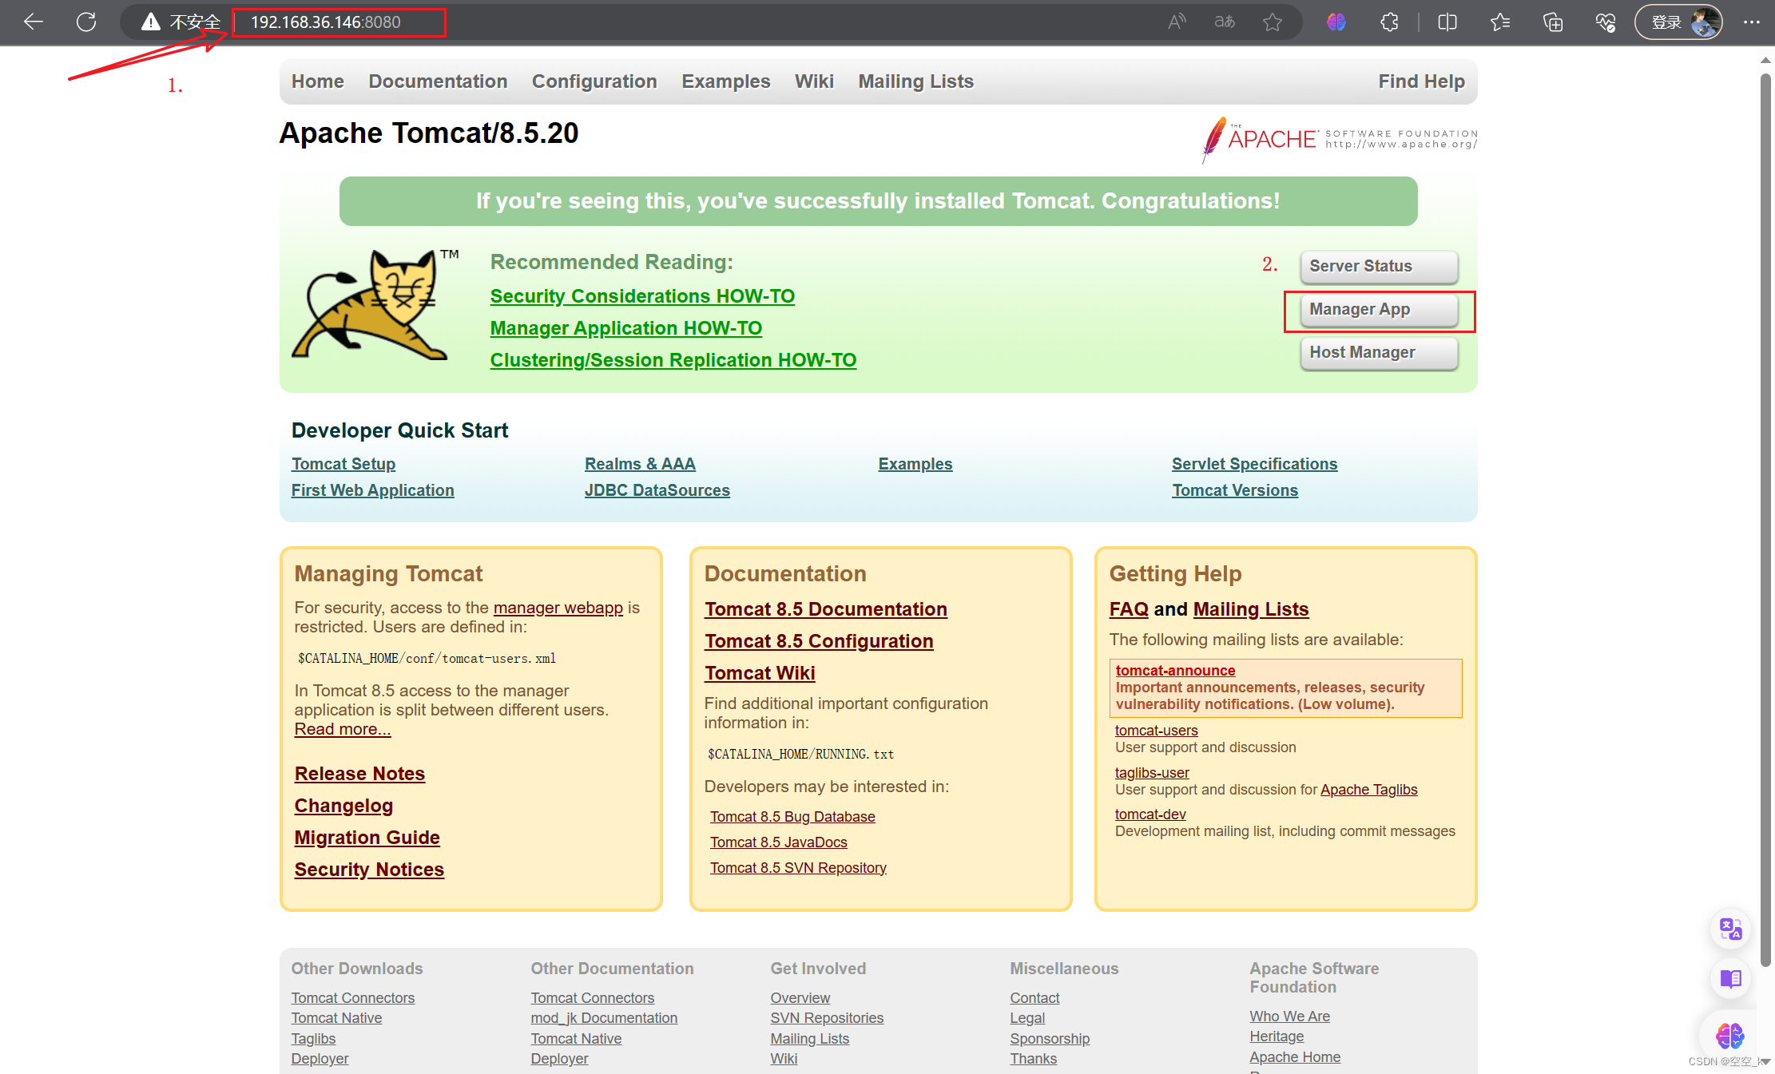Open the FAQ link in Getting Help
This screenshot has height=1074, width=1775.
click(x=1129, y=609)
